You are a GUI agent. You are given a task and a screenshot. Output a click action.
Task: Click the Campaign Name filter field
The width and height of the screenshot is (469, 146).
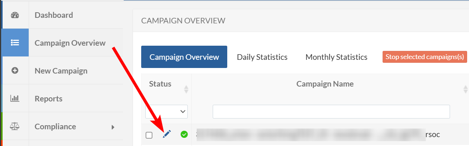coord(331,111)
